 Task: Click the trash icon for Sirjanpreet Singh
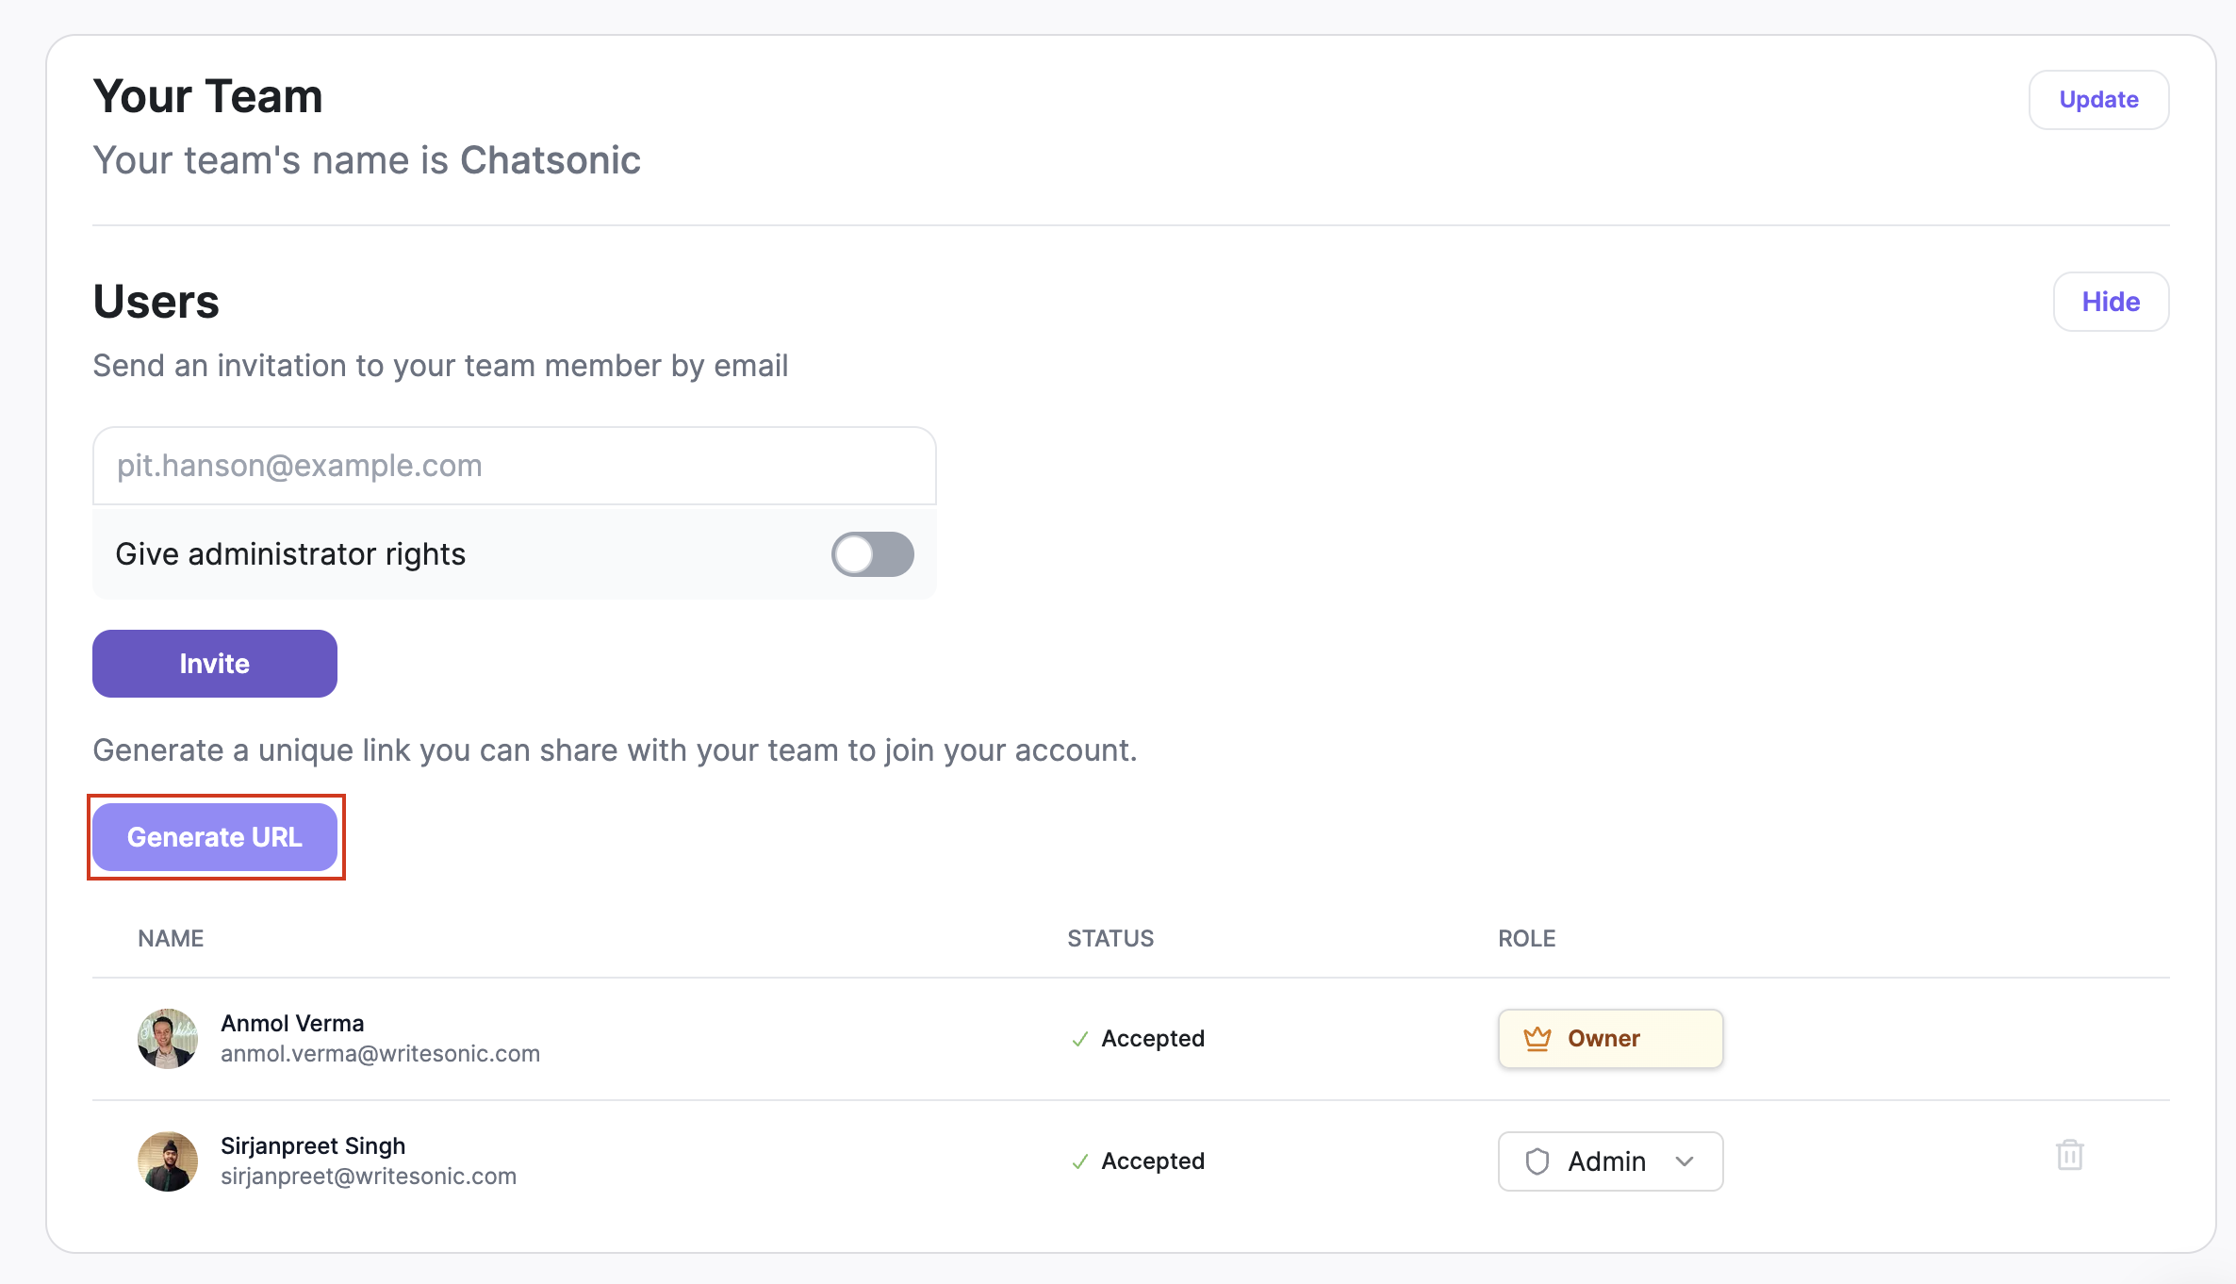coord(2069,1155)
